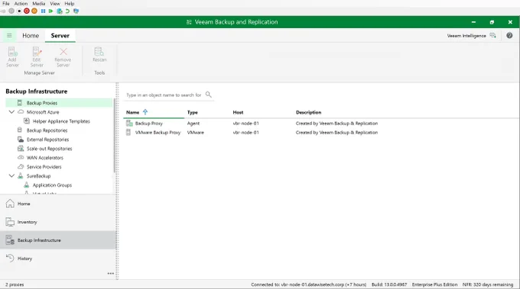Open the Action menu
520x289 pixels.
click(21, 4)
